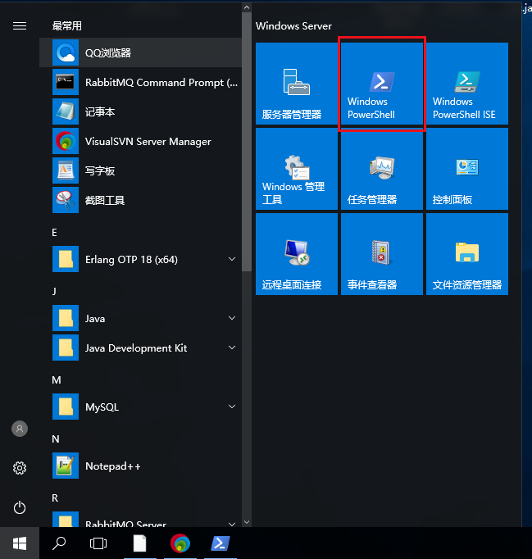The height and width of the screenshot is (559, 532).
Task: Open 控制面板 tile
Action: [x=467, y=169]
